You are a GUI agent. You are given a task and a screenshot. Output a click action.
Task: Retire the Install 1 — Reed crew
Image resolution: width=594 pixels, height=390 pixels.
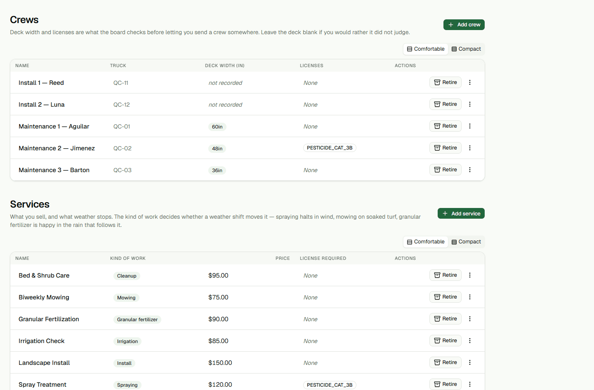(445, 82)
